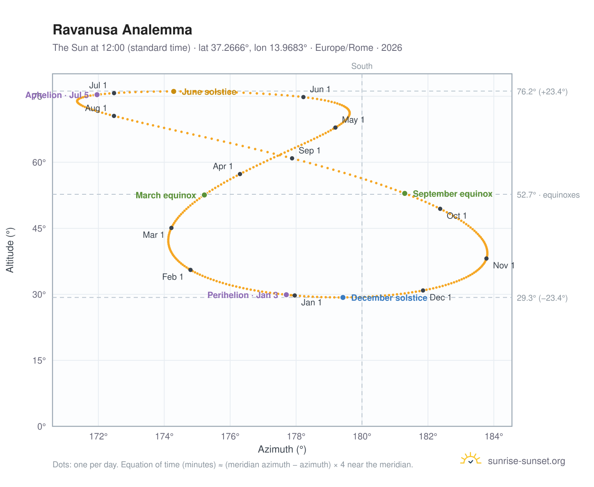Click the sunrise-sunset.org sun logo icon
Screen dimensions: 594x487
coord(471,459)
